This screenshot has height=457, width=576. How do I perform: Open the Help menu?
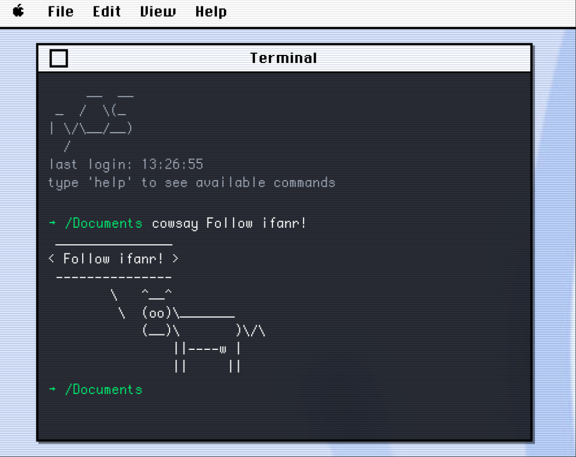coord(211,12)
